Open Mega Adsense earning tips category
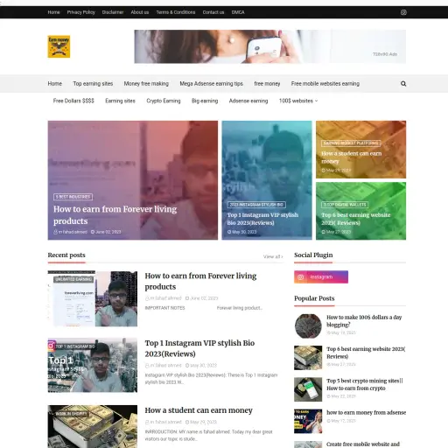 tap(212, 84)
